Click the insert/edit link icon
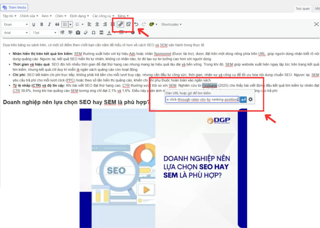The image size is (320, 228). [120, 24]
